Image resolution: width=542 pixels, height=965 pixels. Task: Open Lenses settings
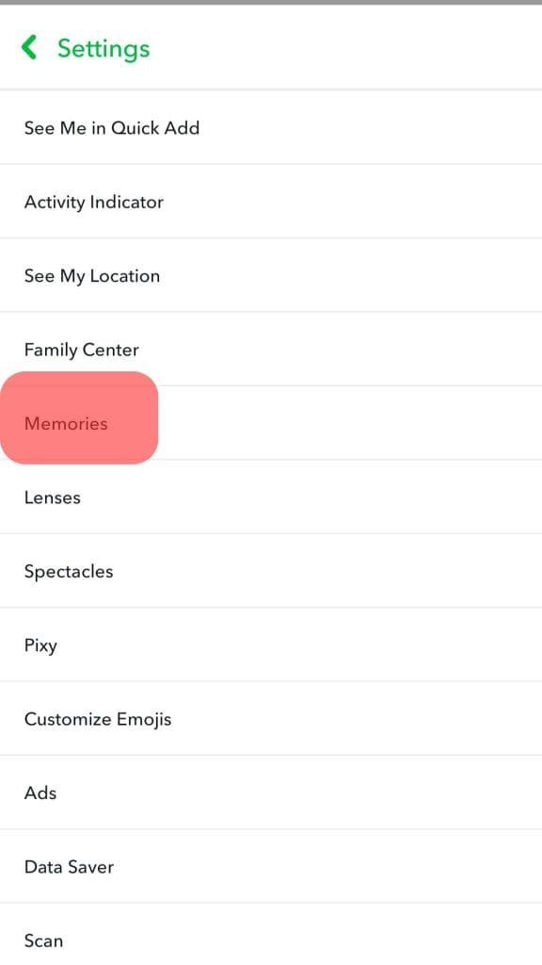53,498
